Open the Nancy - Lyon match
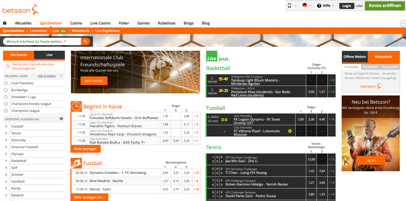Viewport: 406px width, 201px height. coord(100,189)
